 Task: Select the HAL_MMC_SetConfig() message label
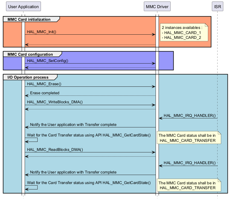pyautogui.click(x=48, y=61)
